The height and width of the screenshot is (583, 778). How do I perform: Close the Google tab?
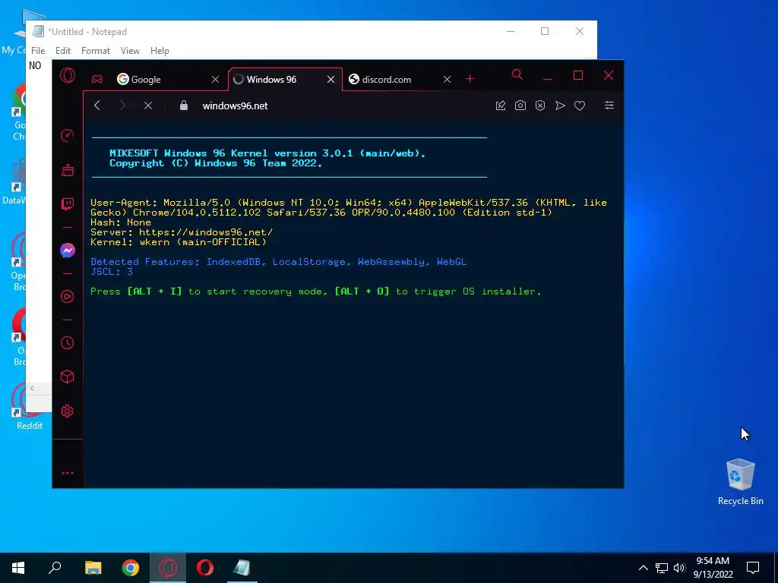coord(215,79)
